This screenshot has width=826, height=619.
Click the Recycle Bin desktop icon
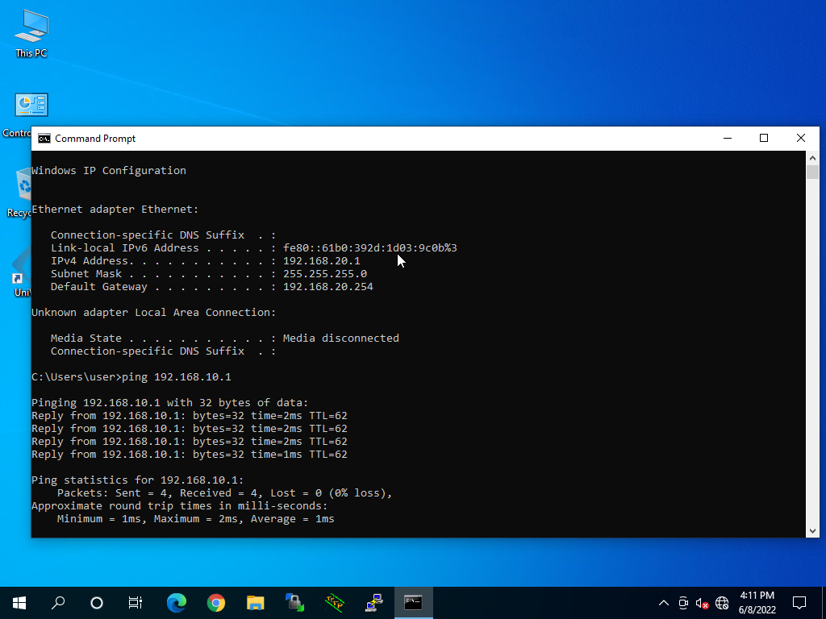tap(23, 187)
